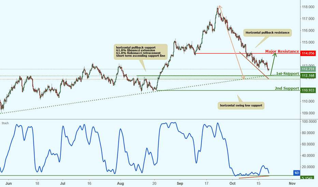Screen dimensions: 318x187
Task: Click the 116.000 price axis label
Action: 308,31
